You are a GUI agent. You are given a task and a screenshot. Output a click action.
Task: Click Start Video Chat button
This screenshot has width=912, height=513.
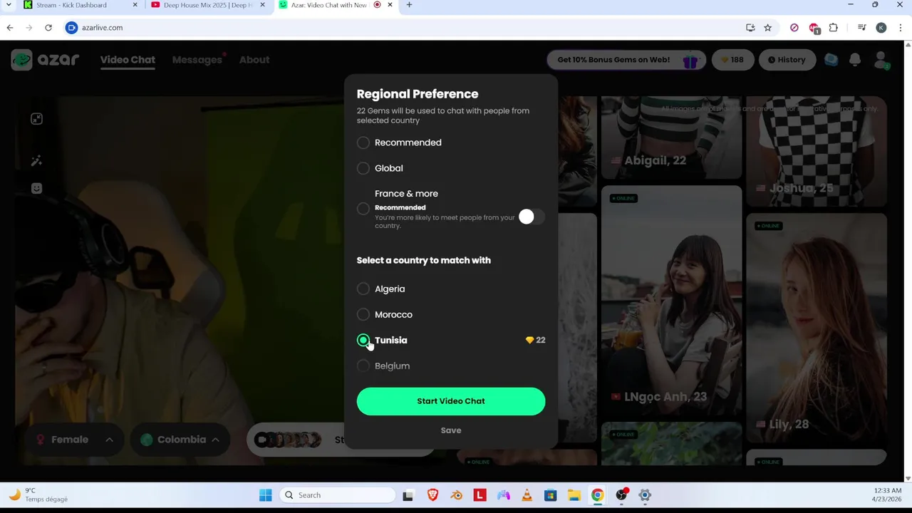tap(451, 401)
